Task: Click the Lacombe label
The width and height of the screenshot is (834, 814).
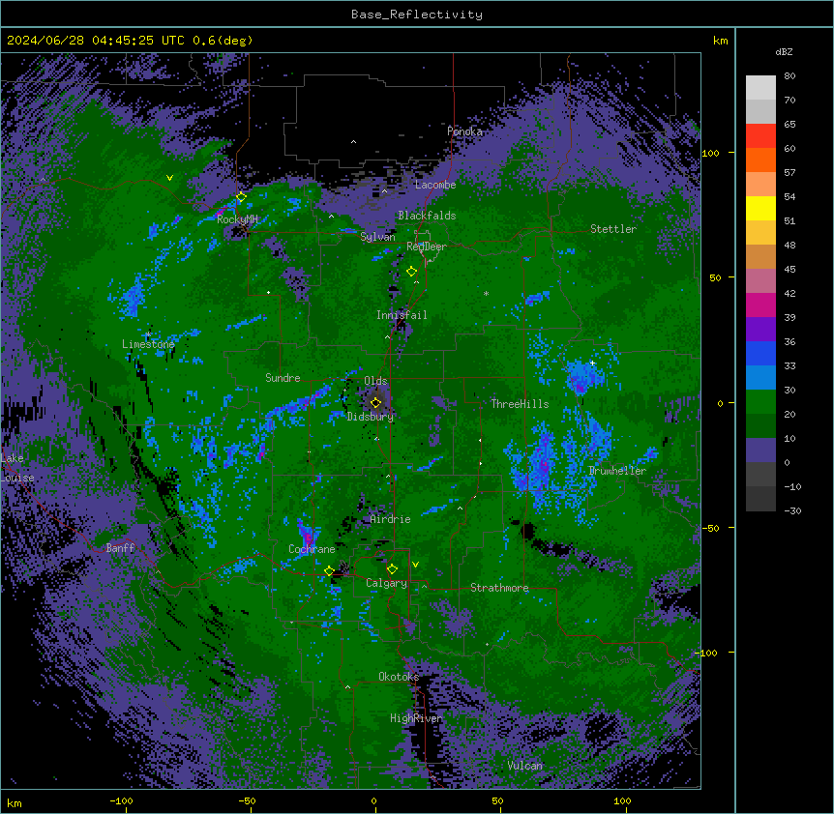Action: 435,185
